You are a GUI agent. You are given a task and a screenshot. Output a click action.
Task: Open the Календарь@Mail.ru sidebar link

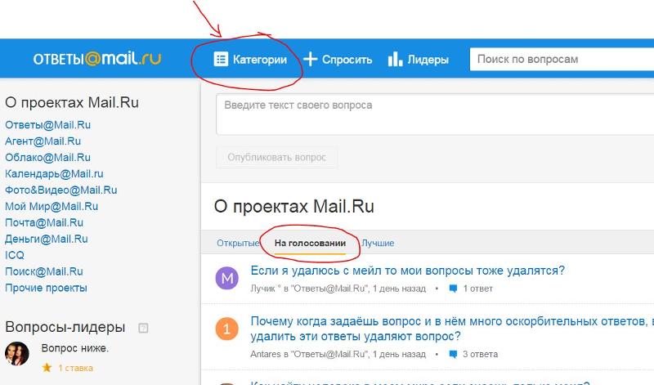click(x=54, y=173)
